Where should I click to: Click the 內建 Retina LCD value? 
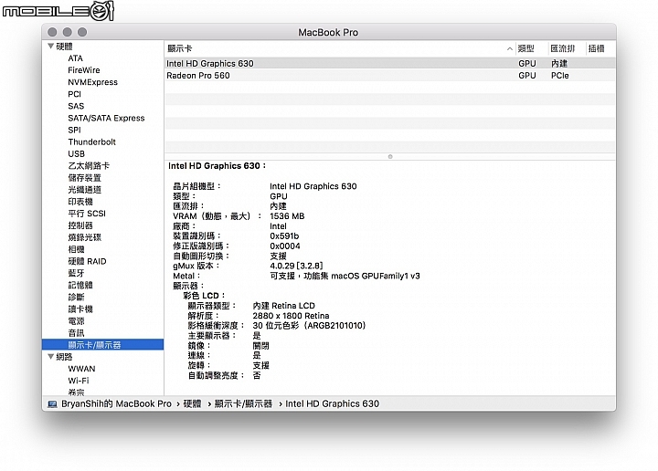click(283, 306)
